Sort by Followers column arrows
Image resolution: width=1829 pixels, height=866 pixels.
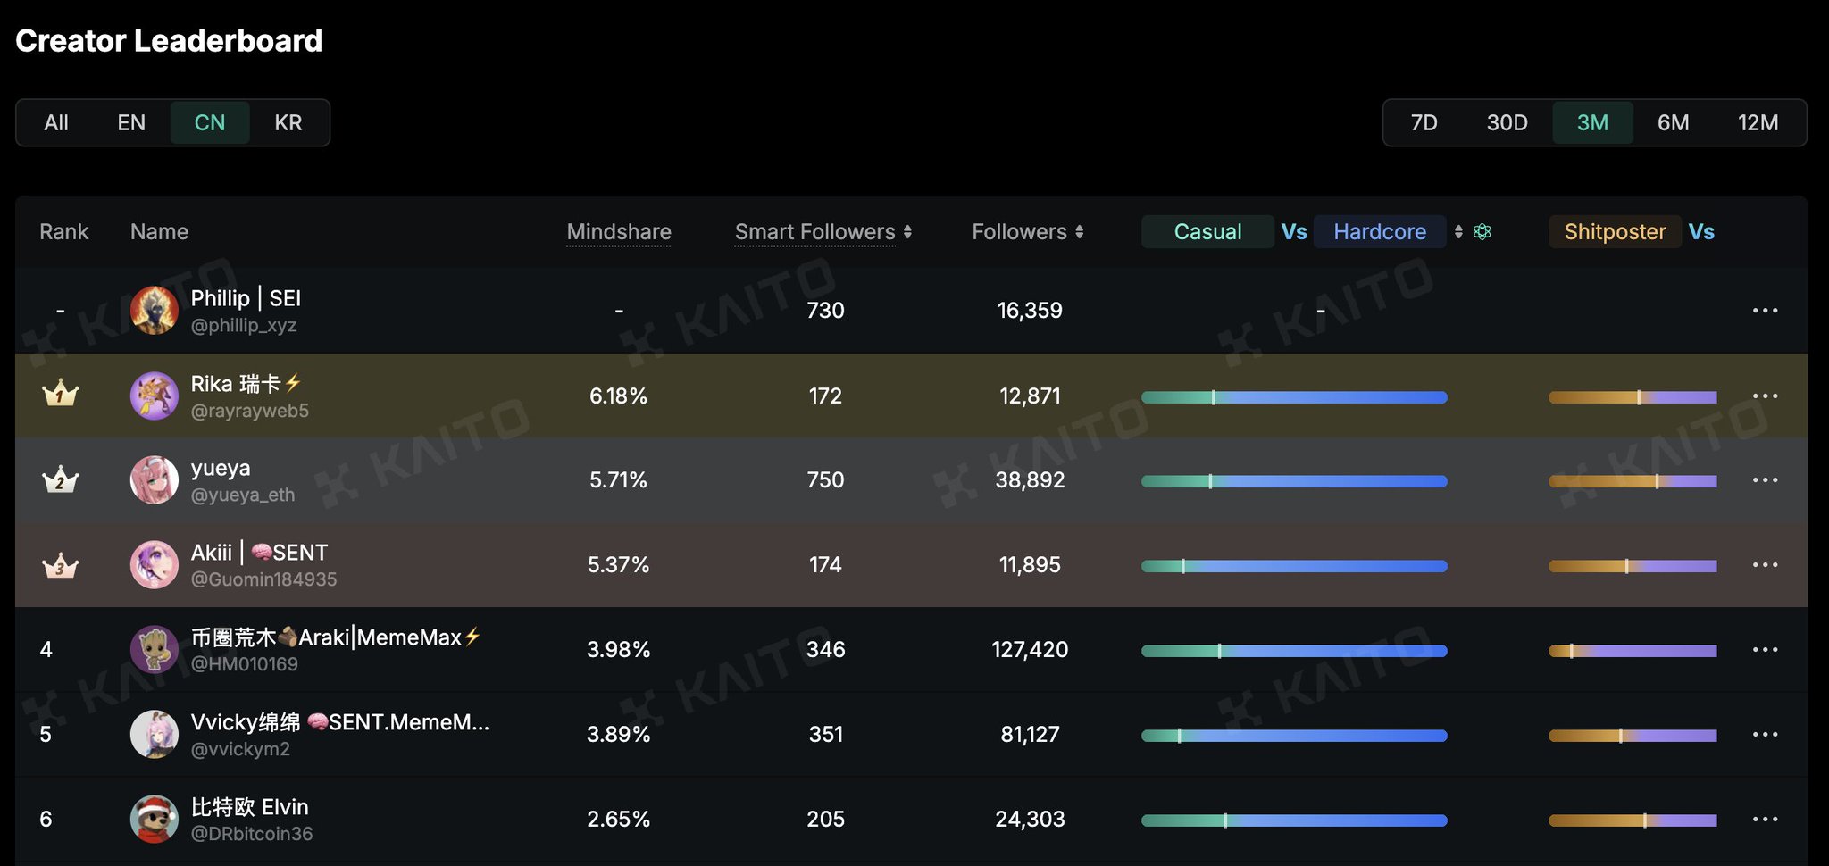(x=1080, y=232)
